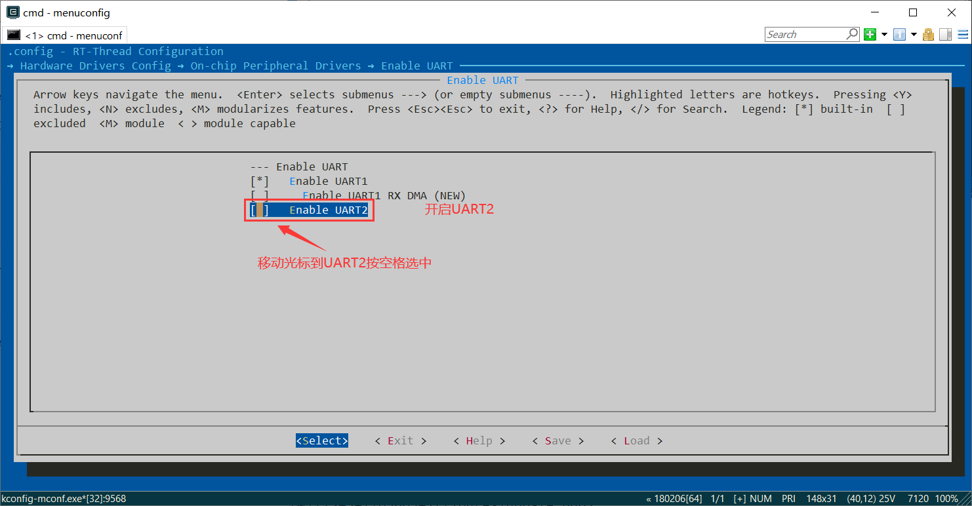This screenshot has height=506, width=972.
Task: Expand dropdown arrow beside console number icon
Action: [x=914, y=35]
